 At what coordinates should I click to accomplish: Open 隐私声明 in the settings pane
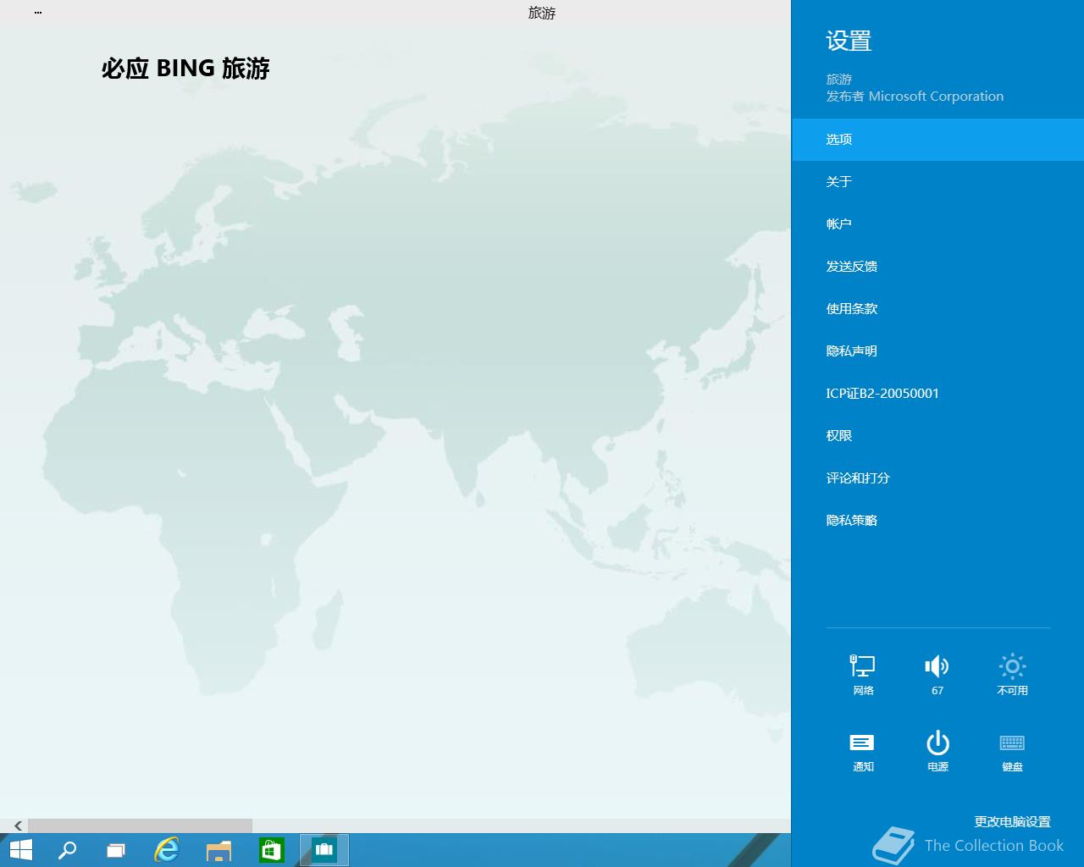[x=937, y=351]
